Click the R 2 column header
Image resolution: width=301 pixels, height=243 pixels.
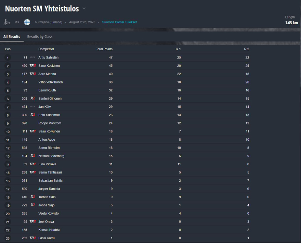pos(247,49)
